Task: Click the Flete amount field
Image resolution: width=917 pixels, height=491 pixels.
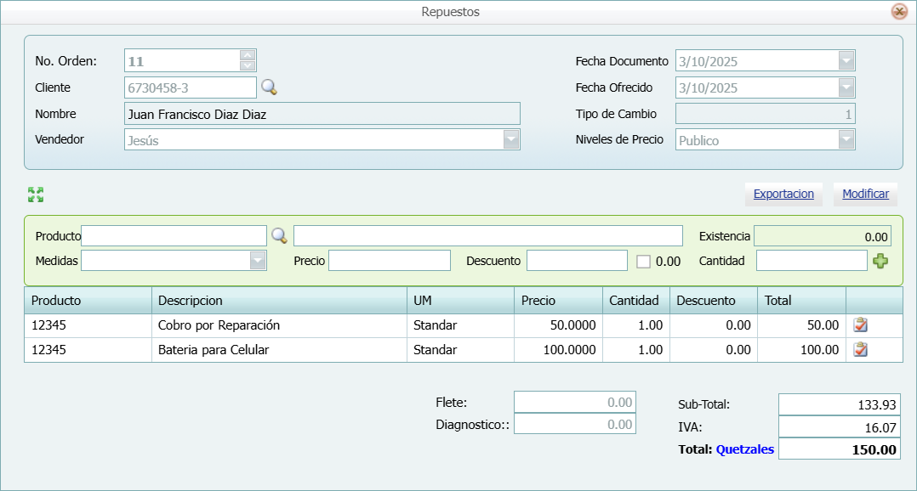Action: point(573,402)
